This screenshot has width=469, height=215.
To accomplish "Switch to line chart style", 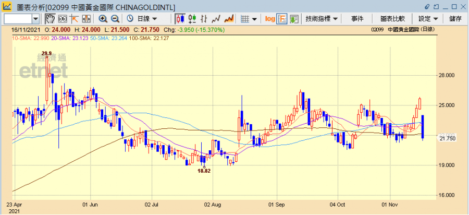I will pos(216,19).
